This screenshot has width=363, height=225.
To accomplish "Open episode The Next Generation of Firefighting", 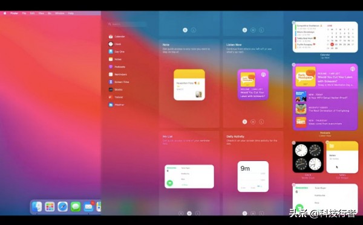I will 325,109.
